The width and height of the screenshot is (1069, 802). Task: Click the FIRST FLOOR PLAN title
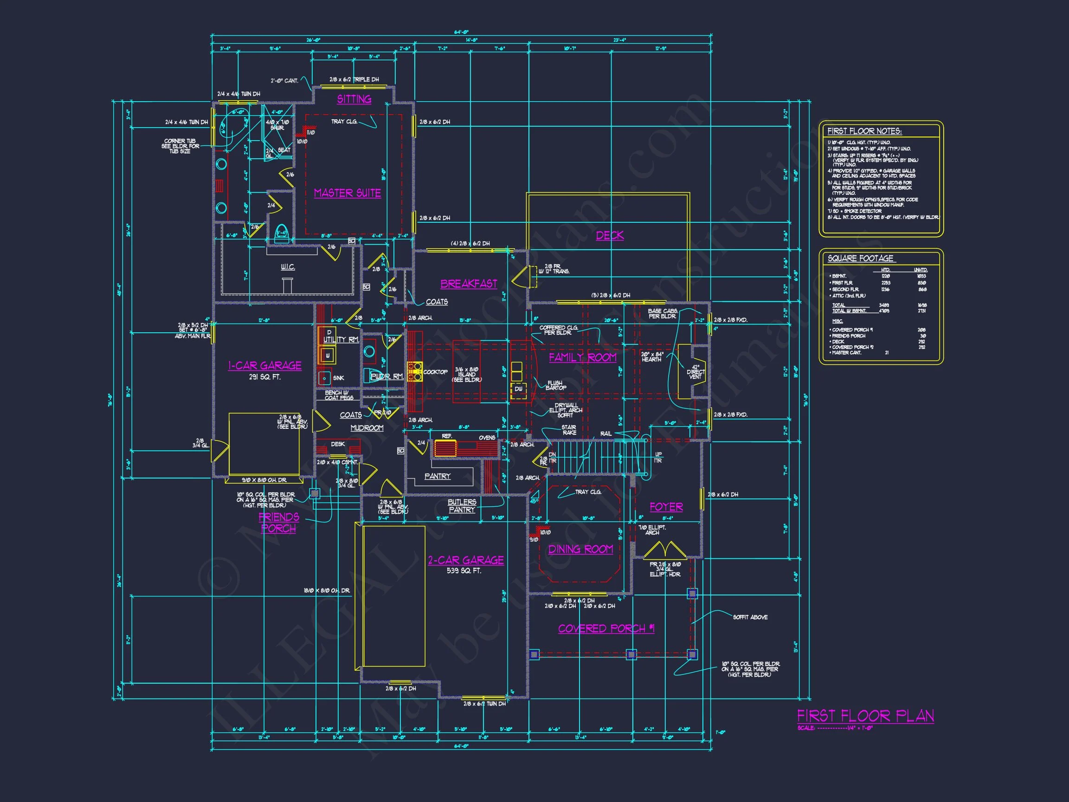point(865,716)
